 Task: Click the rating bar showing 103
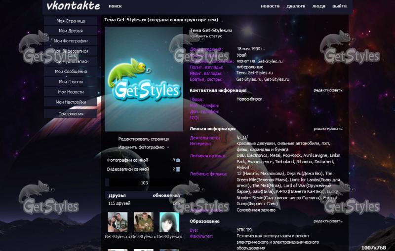pyautogui.click(x=144, y=182)
